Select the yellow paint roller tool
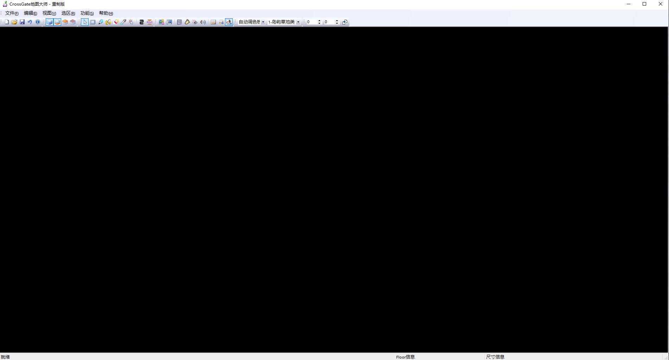669x360 pixels. [x=108, y=22]
